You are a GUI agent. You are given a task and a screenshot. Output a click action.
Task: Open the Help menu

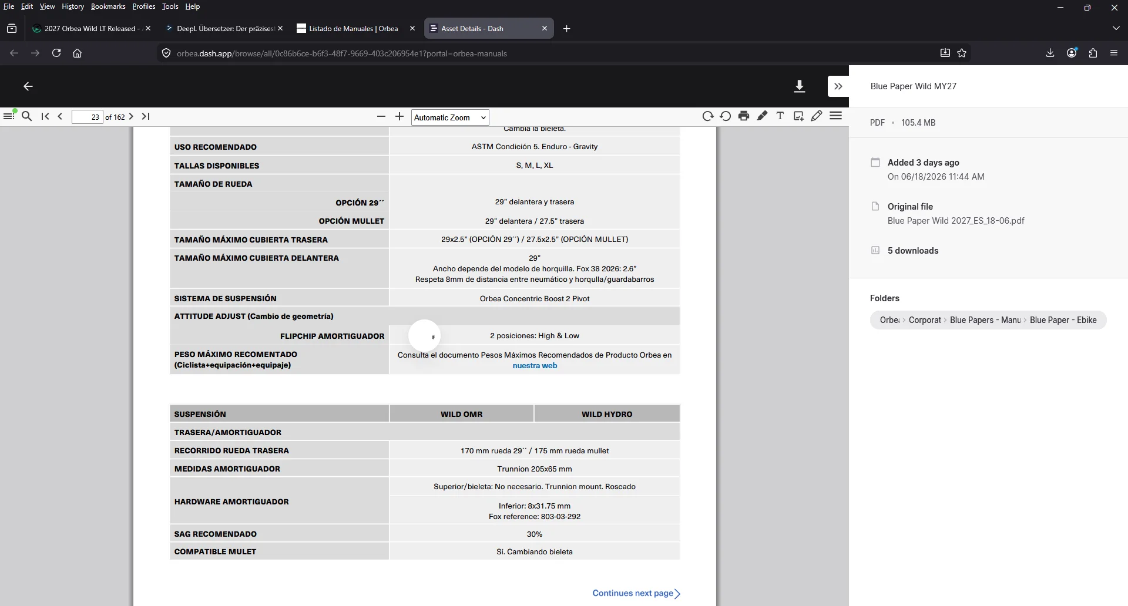point(193,6)
